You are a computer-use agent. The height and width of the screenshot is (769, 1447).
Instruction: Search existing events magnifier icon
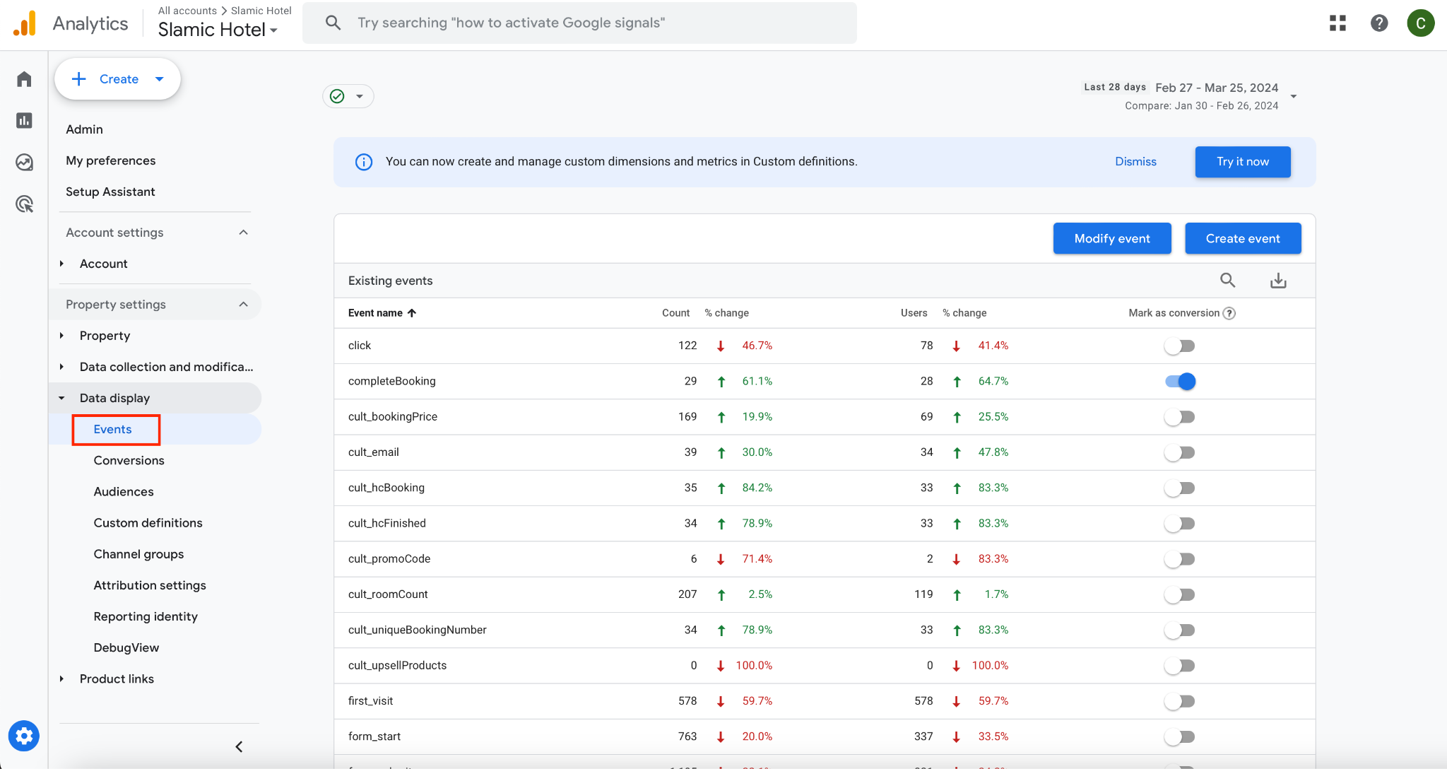click(1227, 281)
